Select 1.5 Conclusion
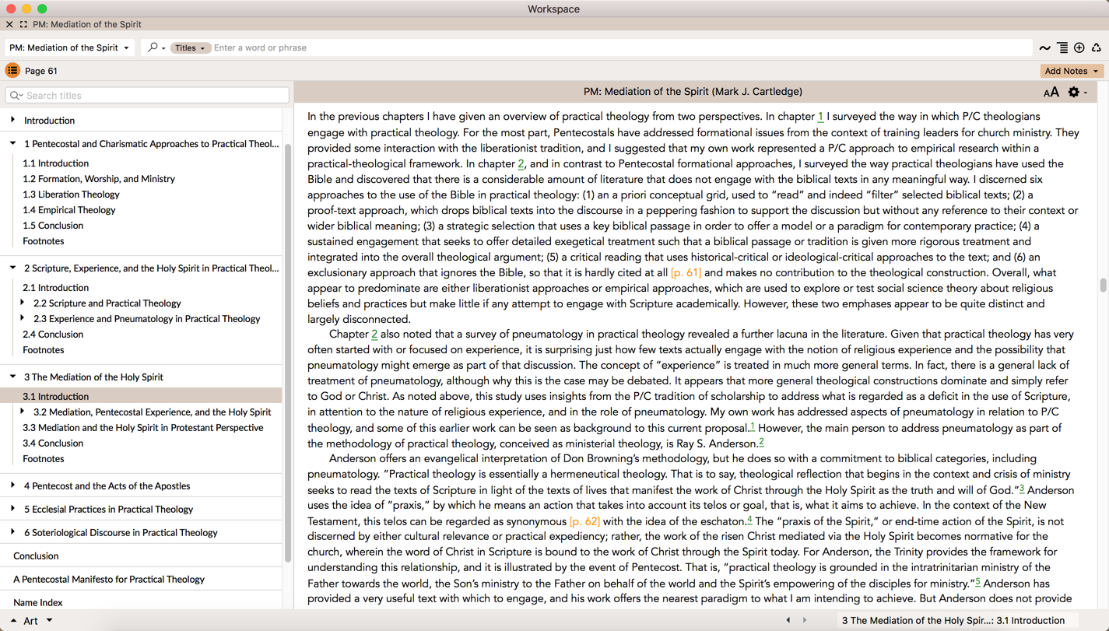 point(53,226)
